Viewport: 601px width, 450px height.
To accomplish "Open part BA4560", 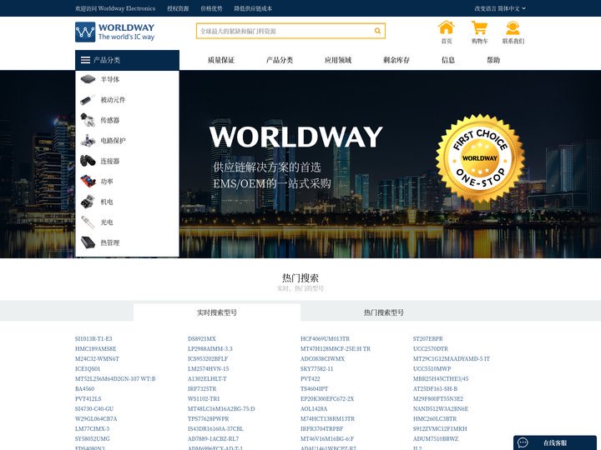I will [84, 388].
